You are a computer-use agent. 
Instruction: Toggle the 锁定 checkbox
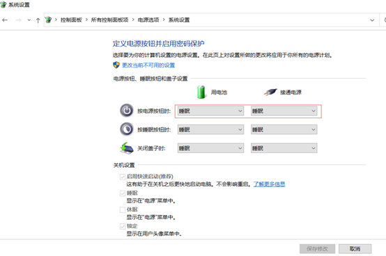123,226
